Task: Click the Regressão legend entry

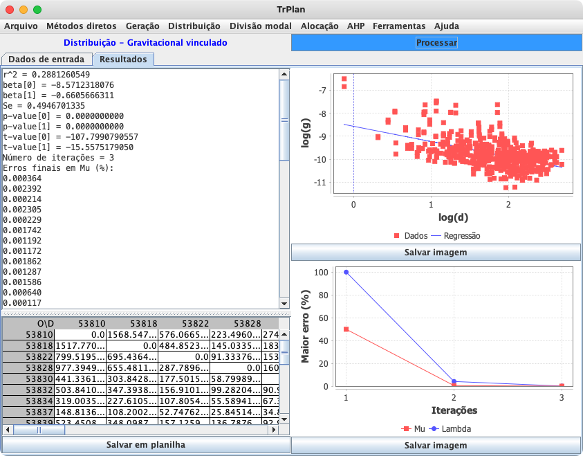Action: click(456, 236)
